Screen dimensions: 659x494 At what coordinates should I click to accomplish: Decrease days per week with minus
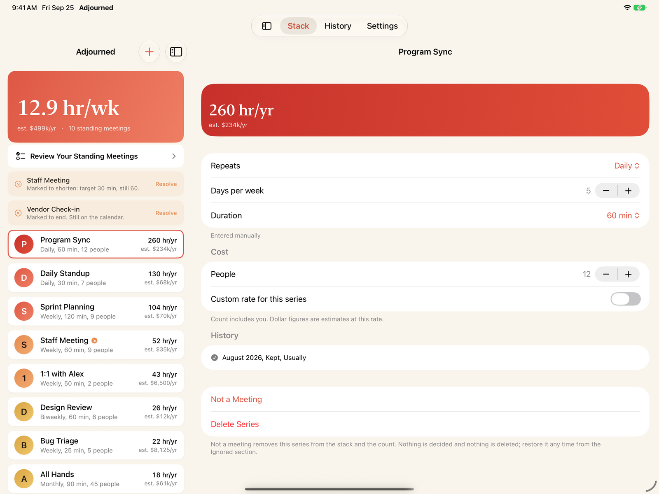(606, 191)
